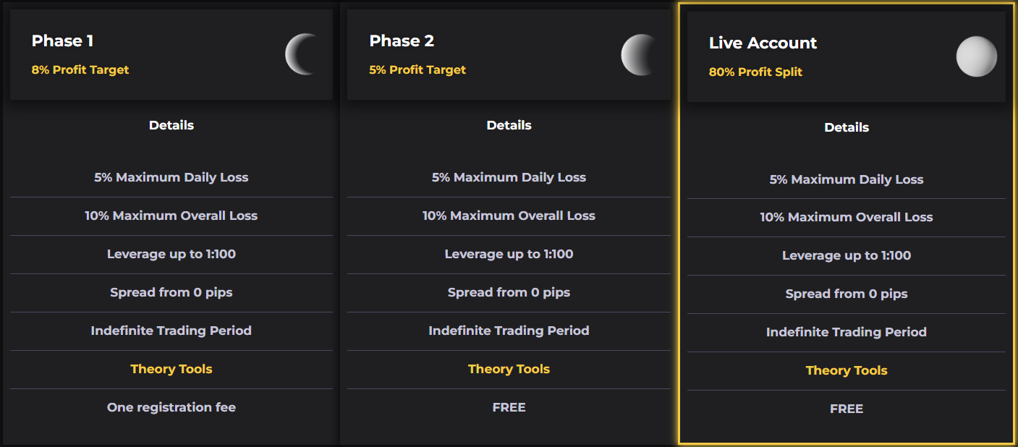Click 10% Maximum Overall Loss in Live Account
Image resolution: width=1018 pixels, height=447 pixels.
(847, 217)
